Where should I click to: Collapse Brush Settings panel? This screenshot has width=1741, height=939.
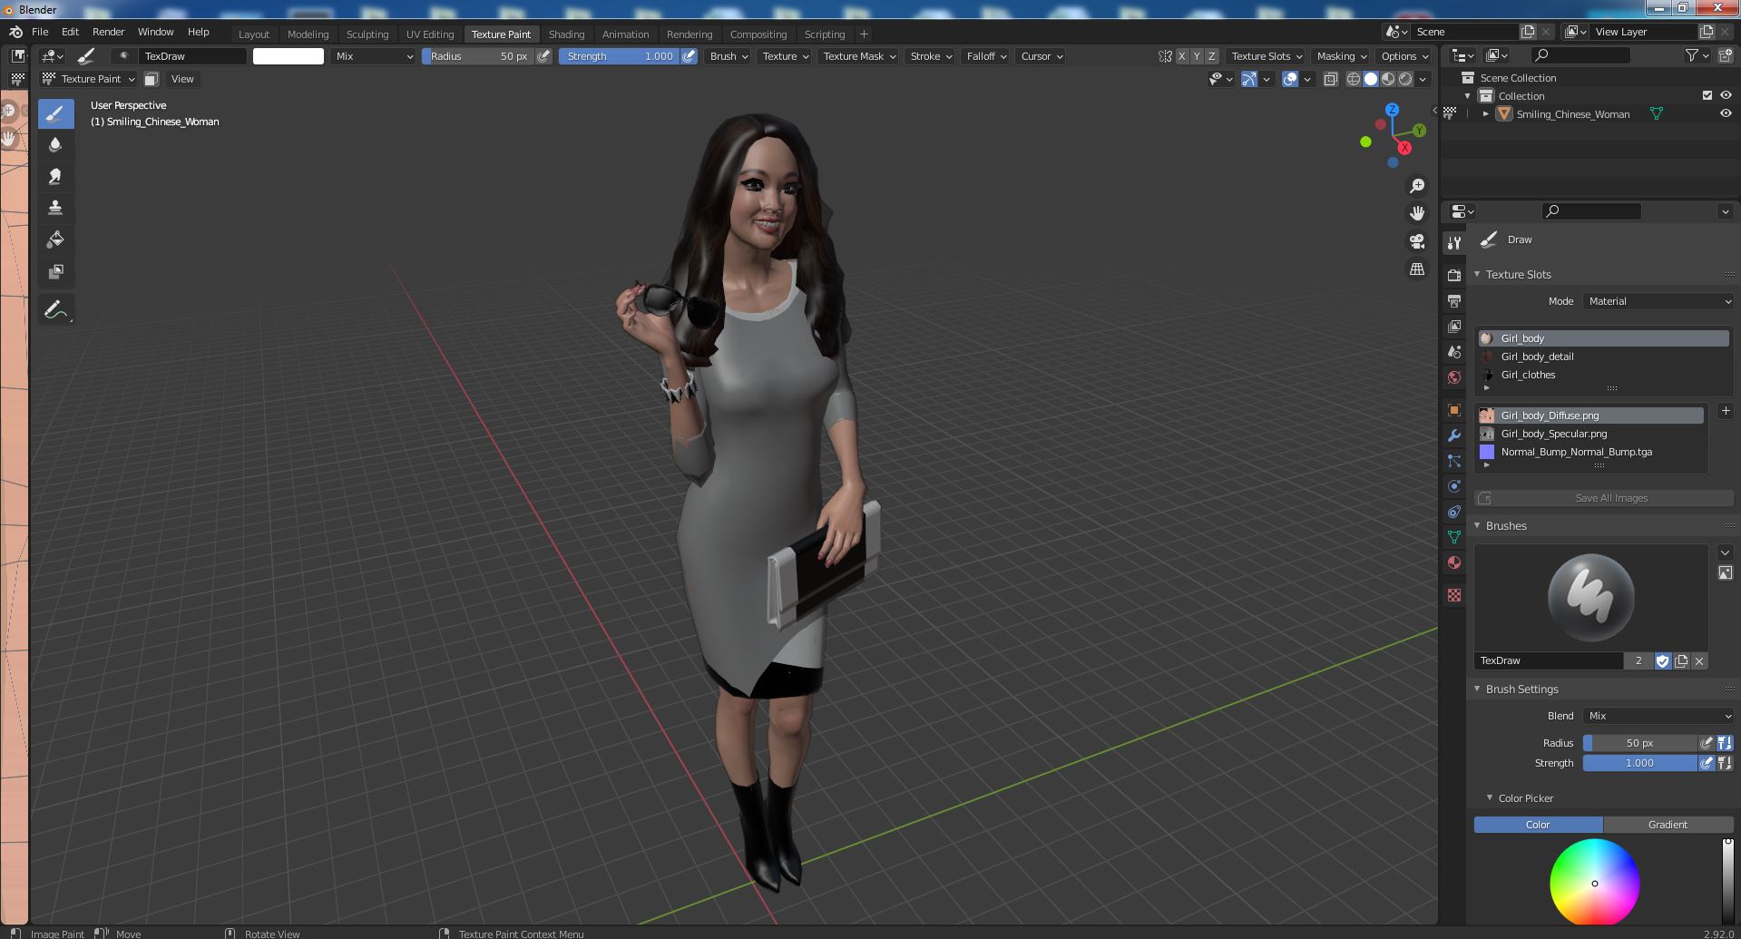tap(1477, 690)
